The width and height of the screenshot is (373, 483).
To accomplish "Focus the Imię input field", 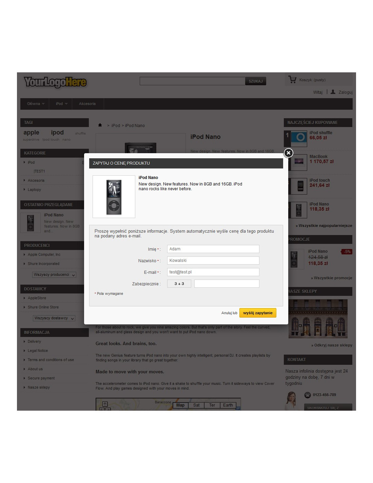I will (213, 249).
